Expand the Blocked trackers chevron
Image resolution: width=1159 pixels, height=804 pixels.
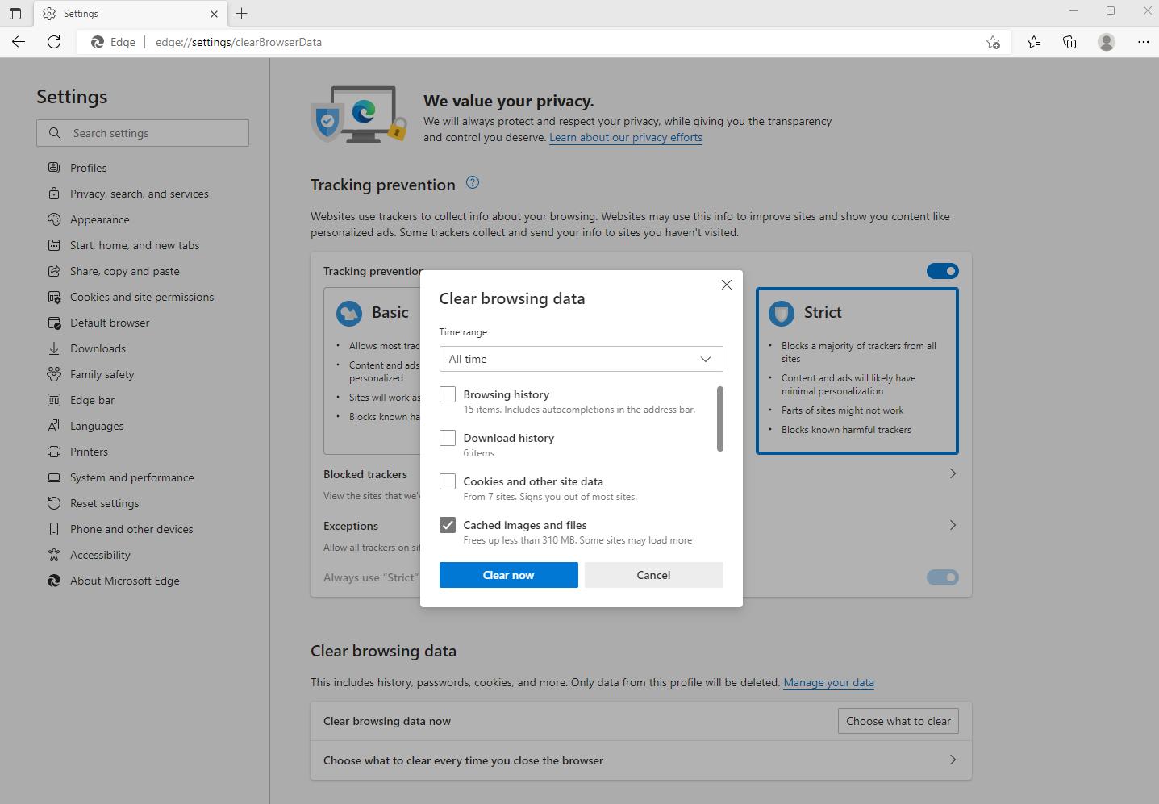pos(953,473)
